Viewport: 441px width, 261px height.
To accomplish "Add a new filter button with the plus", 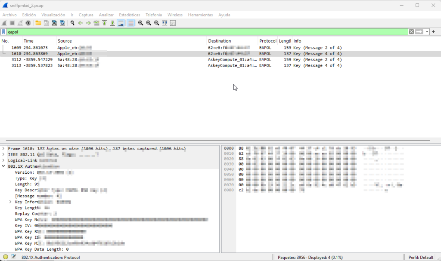I will [433, 31].
